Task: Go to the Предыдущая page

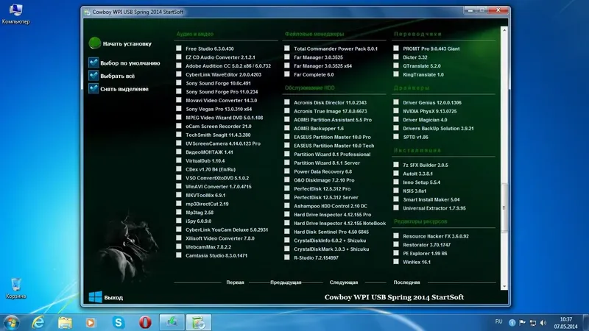Action: (x=286, y=282)
